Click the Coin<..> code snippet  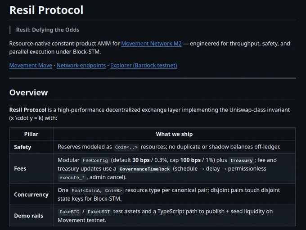tap(126, 147)
